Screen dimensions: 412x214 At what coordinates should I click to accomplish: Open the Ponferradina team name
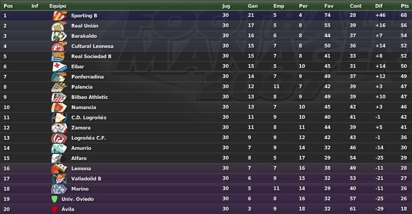pyautogui.click(x=88, y=77)
